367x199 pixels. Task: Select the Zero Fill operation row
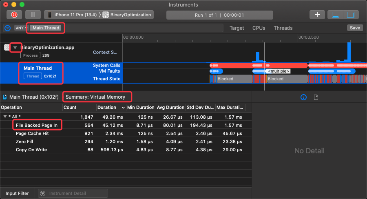pyautogui.click(x=126, y=142)
